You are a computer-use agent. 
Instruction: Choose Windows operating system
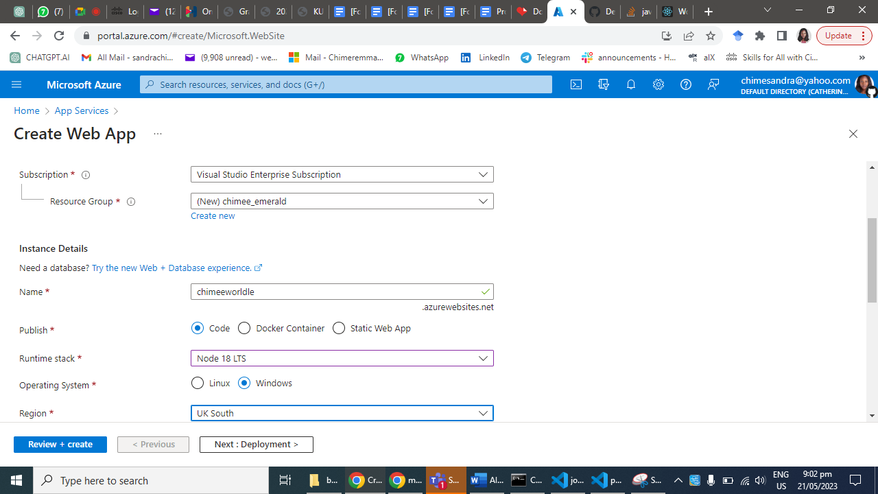click(x=244, y=383)
